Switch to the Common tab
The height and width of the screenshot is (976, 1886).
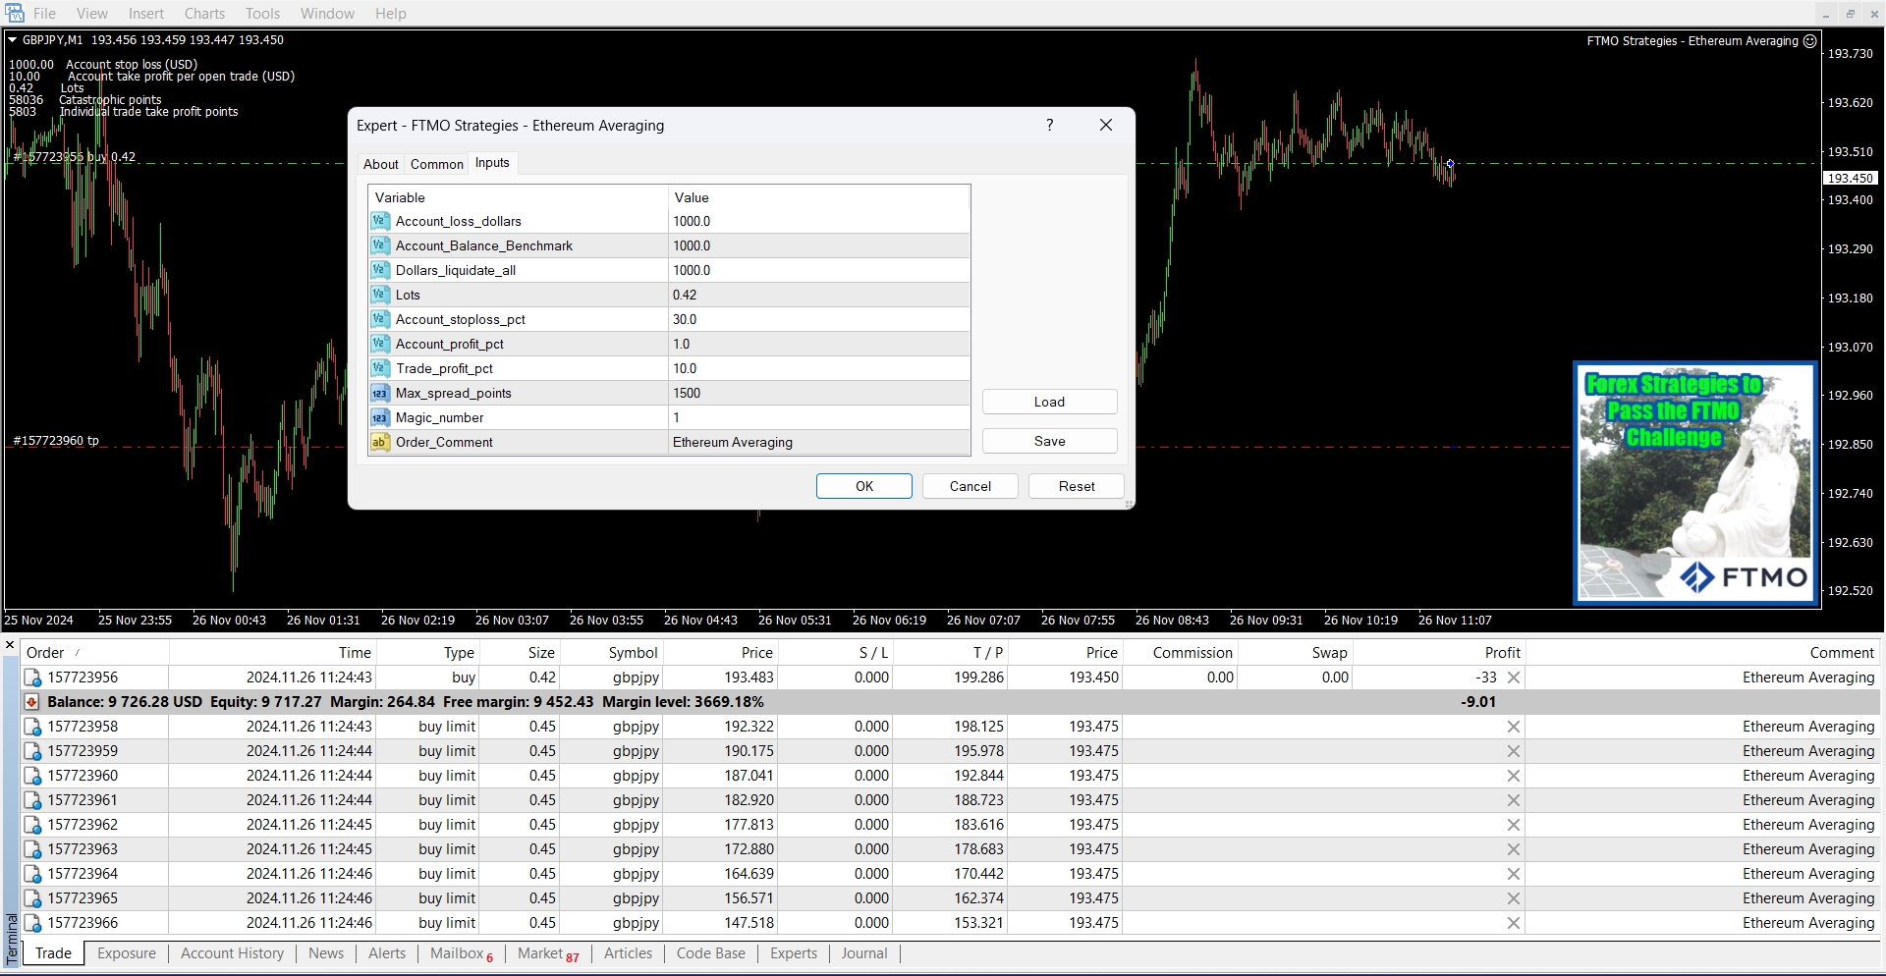coord(436,164)
